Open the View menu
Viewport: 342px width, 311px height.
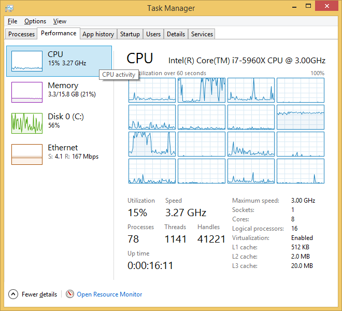[60, 21]
